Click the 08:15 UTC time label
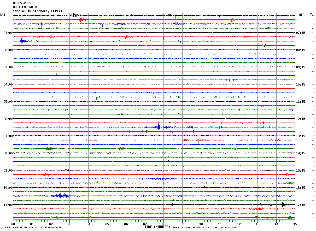This screenshot has height=231, width=316. [x=301, y=50]
